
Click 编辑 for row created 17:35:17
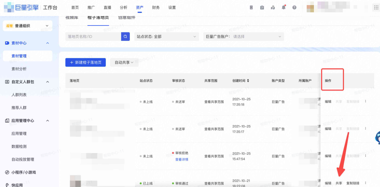[328, 128]
